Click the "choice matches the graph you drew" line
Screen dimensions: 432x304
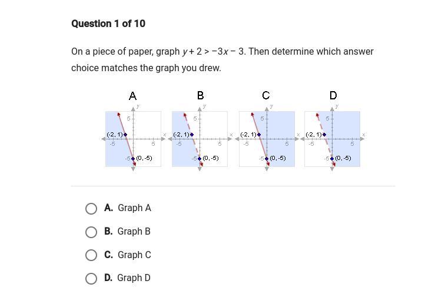tap(146, 68)
